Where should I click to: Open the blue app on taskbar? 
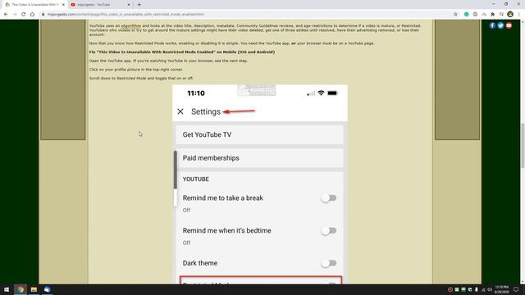[48, 289]
